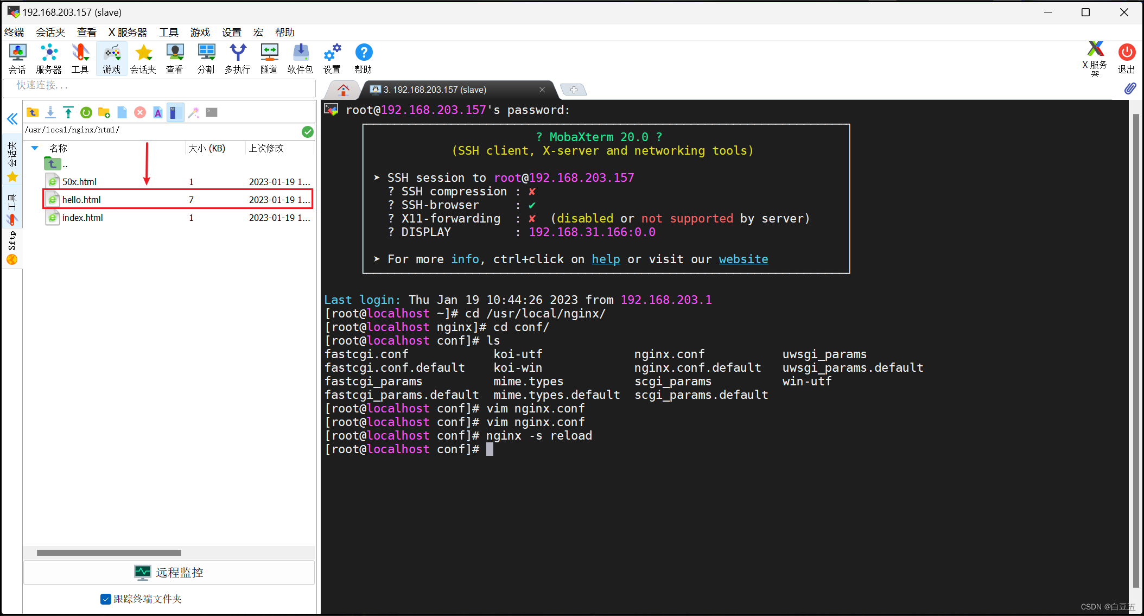The width and height of the screenshot is (1144, 616).
Task: Open the X 服务器 menu
Action: 128,32
